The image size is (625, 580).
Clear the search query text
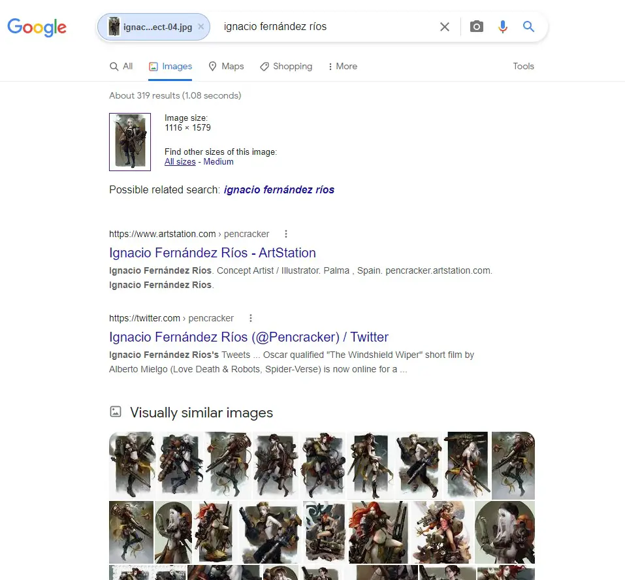coord(445,27)
